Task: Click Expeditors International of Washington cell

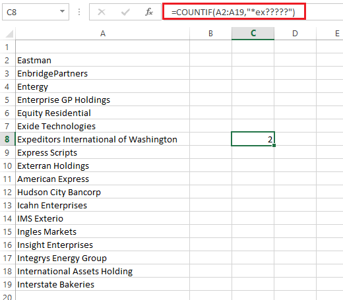Action: pos(103,139)
